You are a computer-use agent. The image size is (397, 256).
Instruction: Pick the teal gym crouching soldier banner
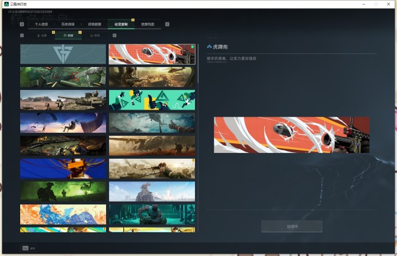point(152,215)
